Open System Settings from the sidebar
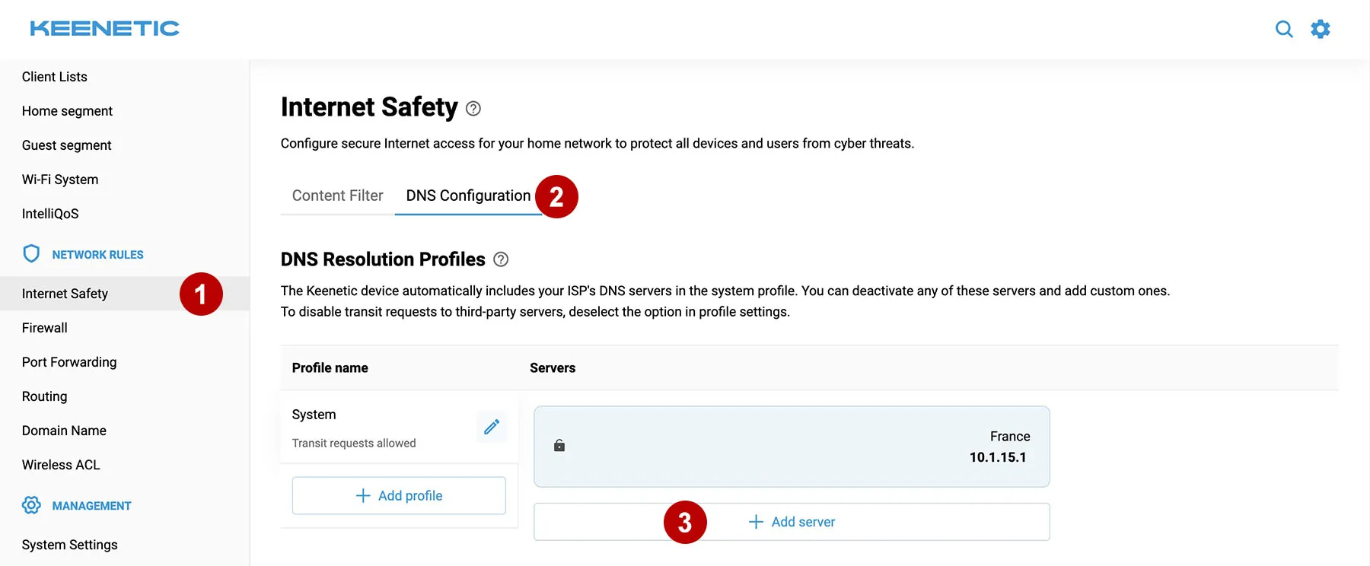The width and height of the screenshot is (1370, 566). (69, 544)
